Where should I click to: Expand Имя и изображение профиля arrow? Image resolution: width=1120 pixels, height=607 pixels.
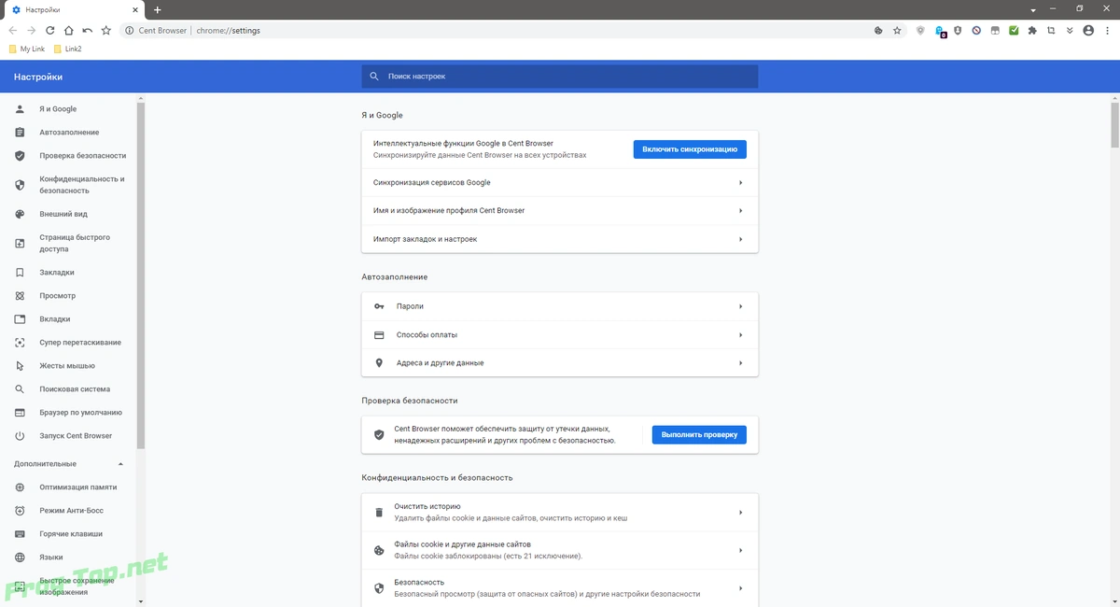point(740,211)
